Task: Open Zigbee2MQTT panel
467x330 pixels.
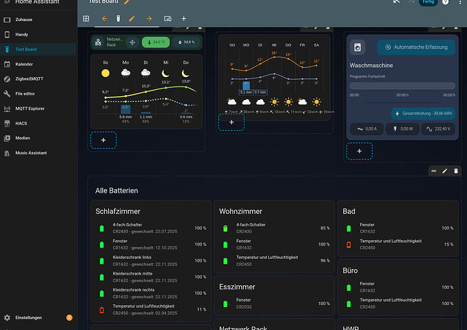Action: [38, 79]
